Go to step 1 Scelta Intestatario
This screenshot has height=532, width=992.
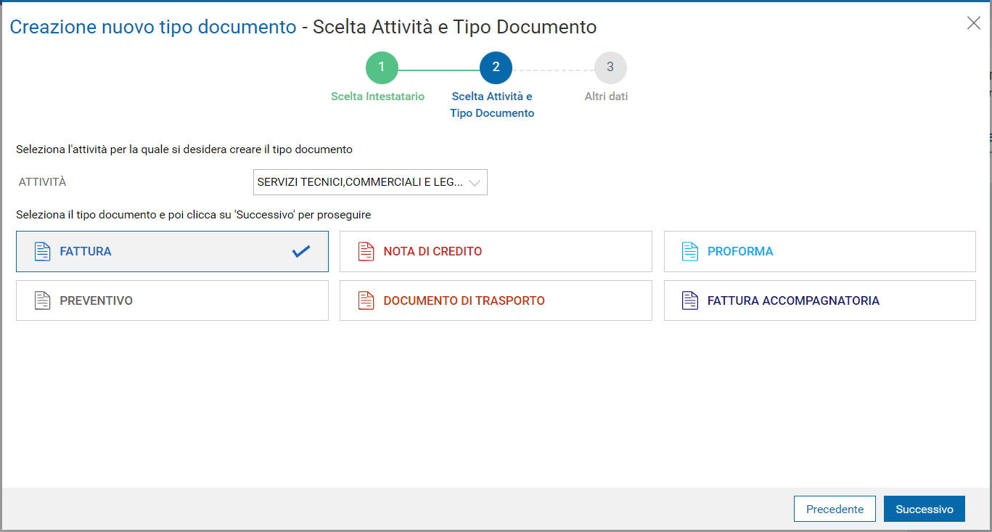pos(382,67)
